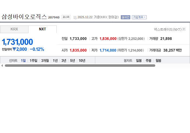Show the 5년 line chart
Image resolution: width=190 pixels, height=133 pixels.
(x=72, y=61)
